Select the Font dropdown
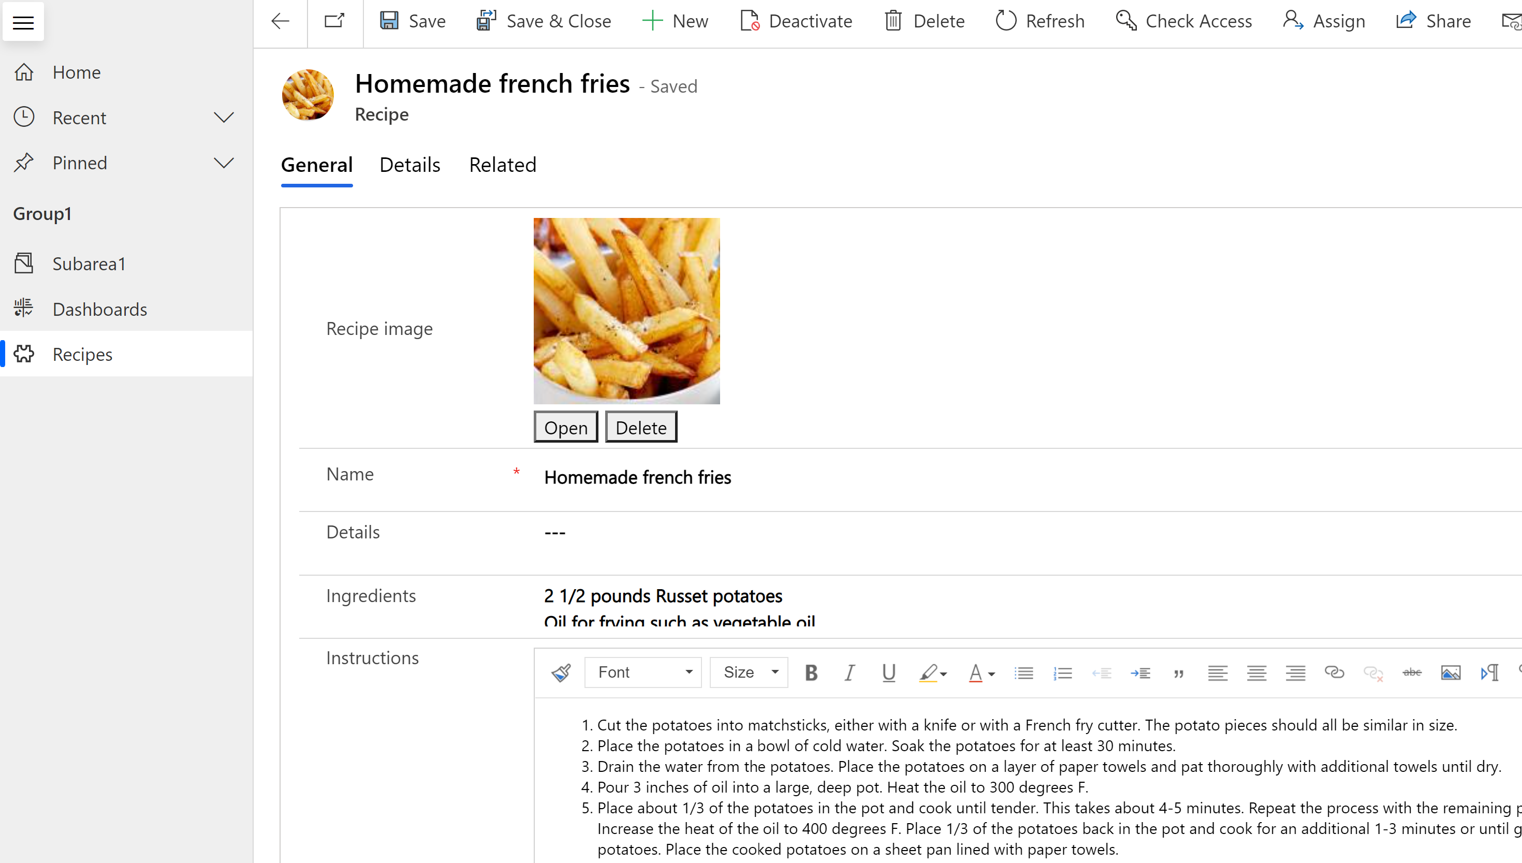The height and width of the screenshot is (863, 1522). pyautogui.click(x=643, y=671)
